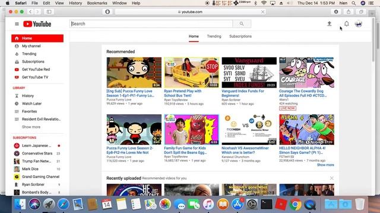Open Pucca Season 2 He Loves Me Not title
Screen dimensions: 380x213
pyautogui.click(x=130, y=150)
